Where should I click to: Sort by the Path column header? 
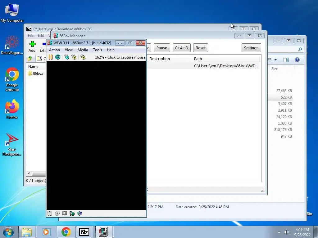[x=225, y=59]
